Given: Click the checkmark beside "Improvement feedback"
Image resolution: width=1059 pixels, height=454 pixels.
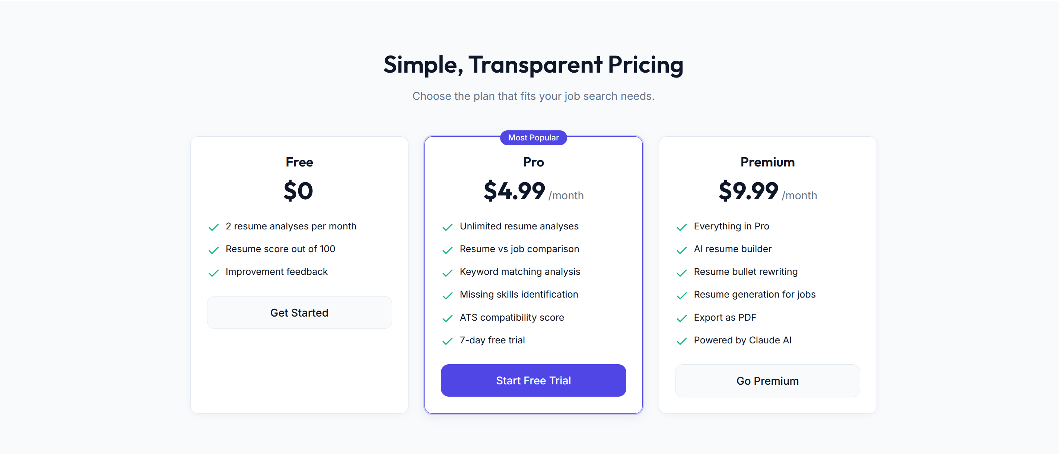Looking at the screenshot, I should coord(213,273).
